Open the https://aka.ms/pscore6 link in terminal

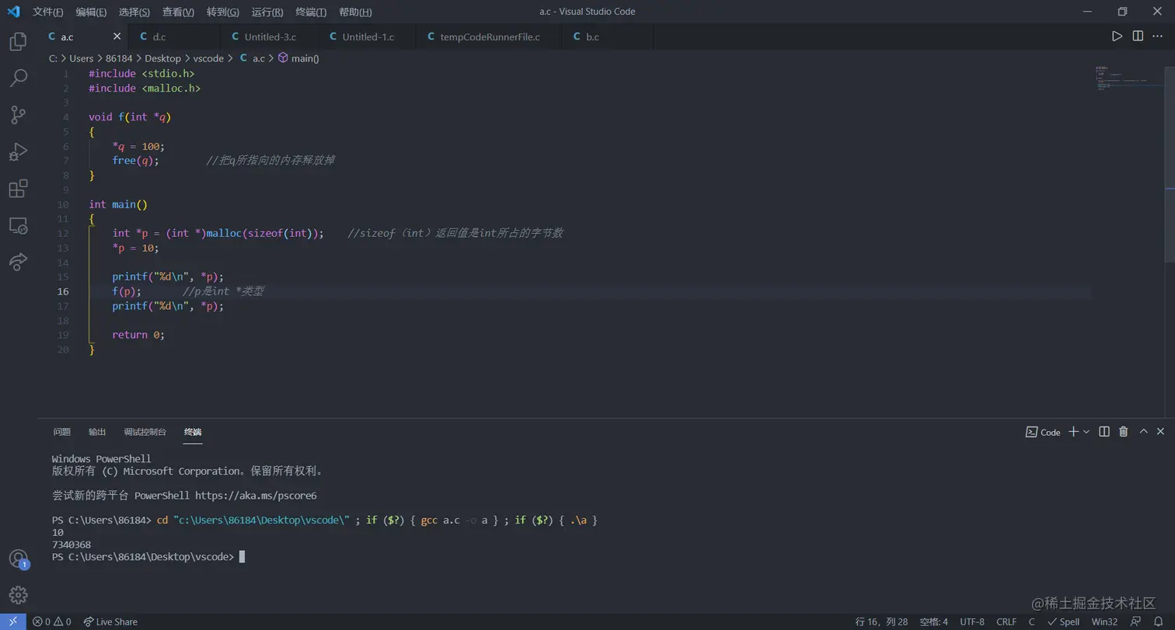(x=256, y=496)
